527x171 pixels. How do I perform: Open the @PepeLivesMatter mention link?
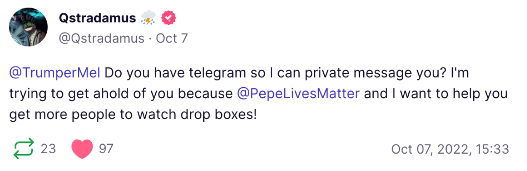[x=298, y=94]
